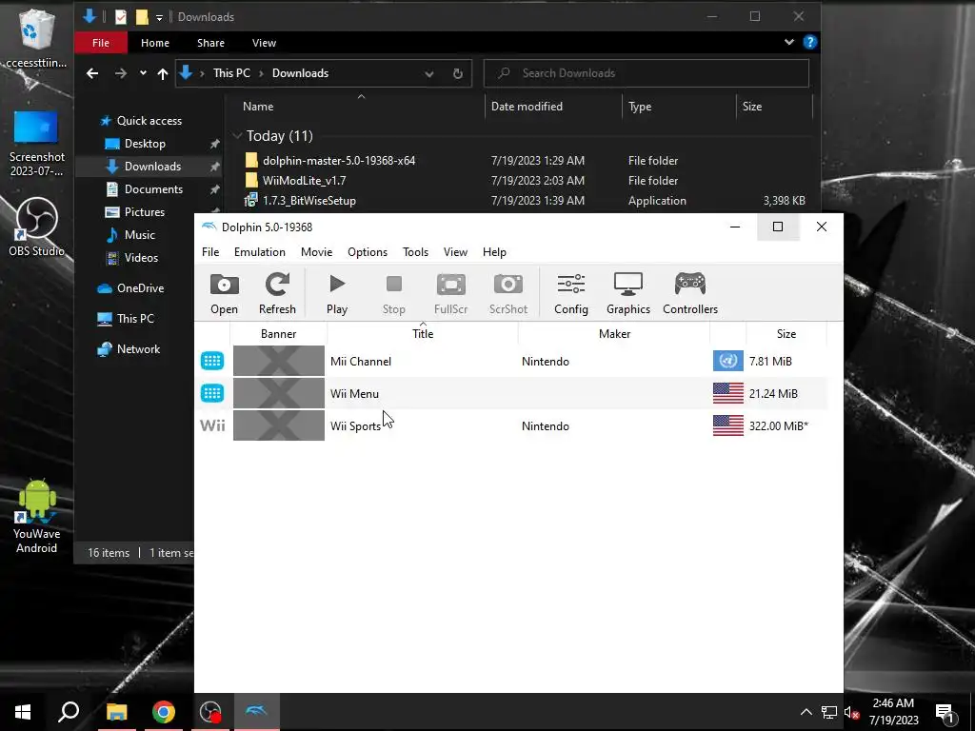Open Controllers settings in Dolphin
Screen dimensions: 975x731
point(690,293)
